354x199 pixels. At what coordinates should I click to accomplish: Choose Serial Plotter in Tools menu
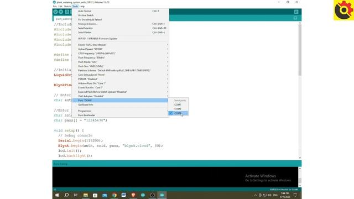coord(121,32)
